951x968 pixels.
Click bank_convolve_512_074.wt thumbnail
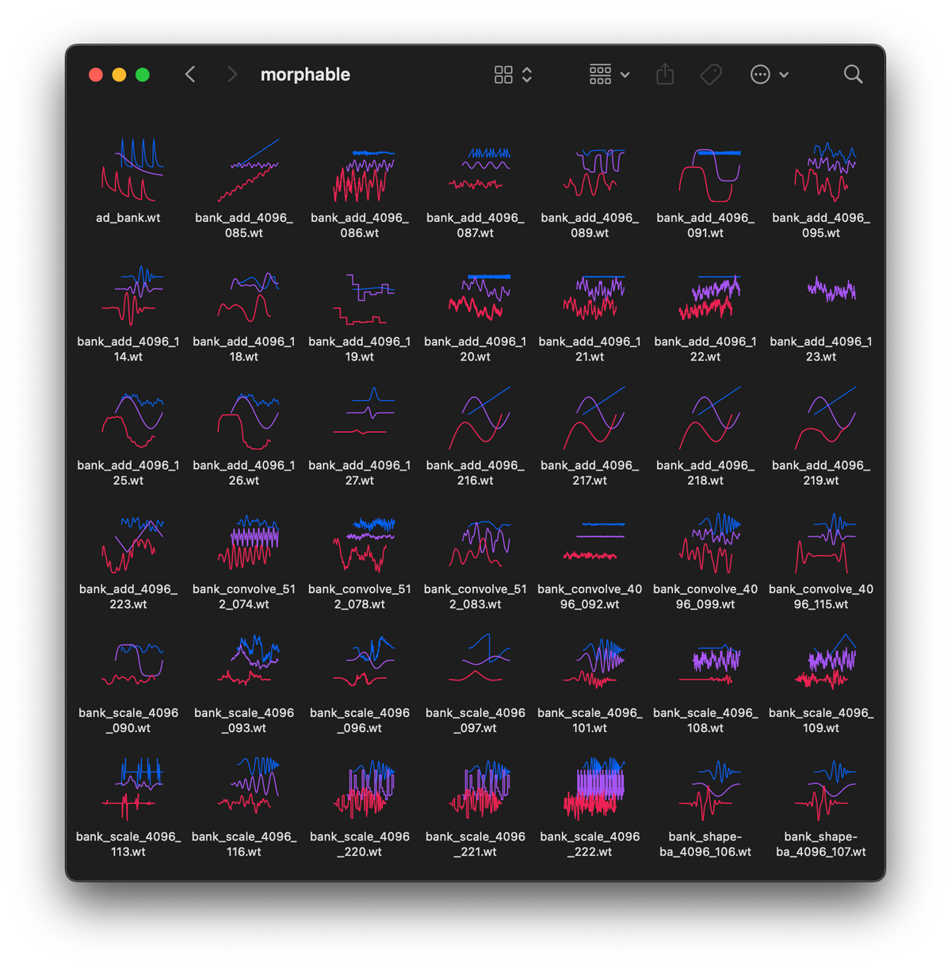pyautogui.click(x=244, y=543)
